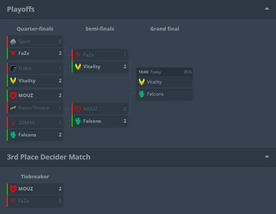Click the Spirit team logo in quarter-finals
Viewport: 276px width, 214px height.
point(13,42)
